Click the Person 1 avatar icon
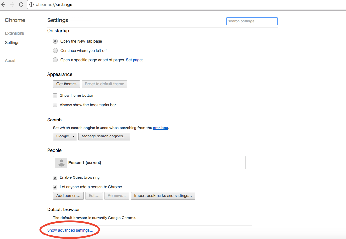This screenshot has width=346, height=239. click(61, 163)
